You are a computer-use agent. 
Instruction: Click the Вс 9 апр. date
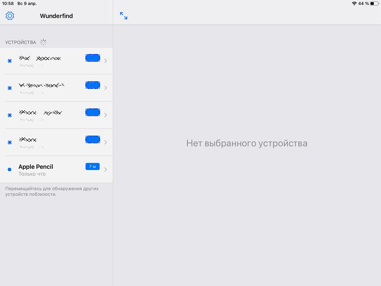click(27, 3)
